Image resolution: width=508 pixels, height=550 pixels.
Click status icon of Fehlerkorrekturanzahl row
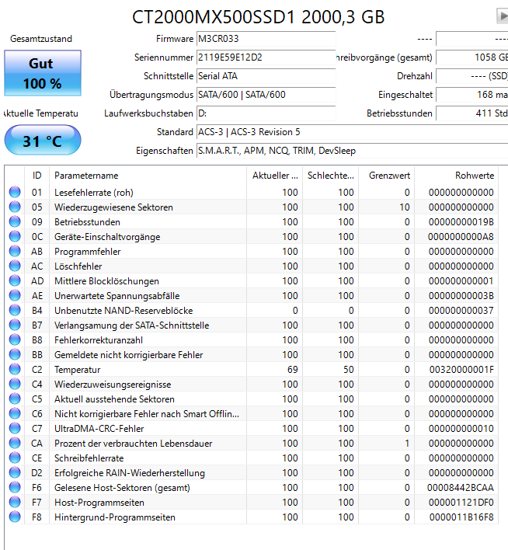(x=15, y=340)
